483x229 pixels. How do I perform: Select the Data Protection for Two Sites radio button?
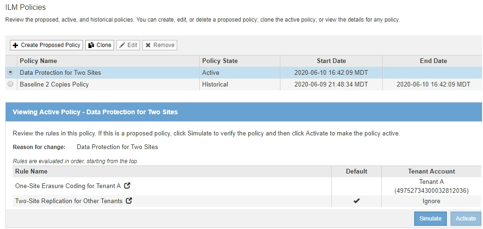(10, 72)
